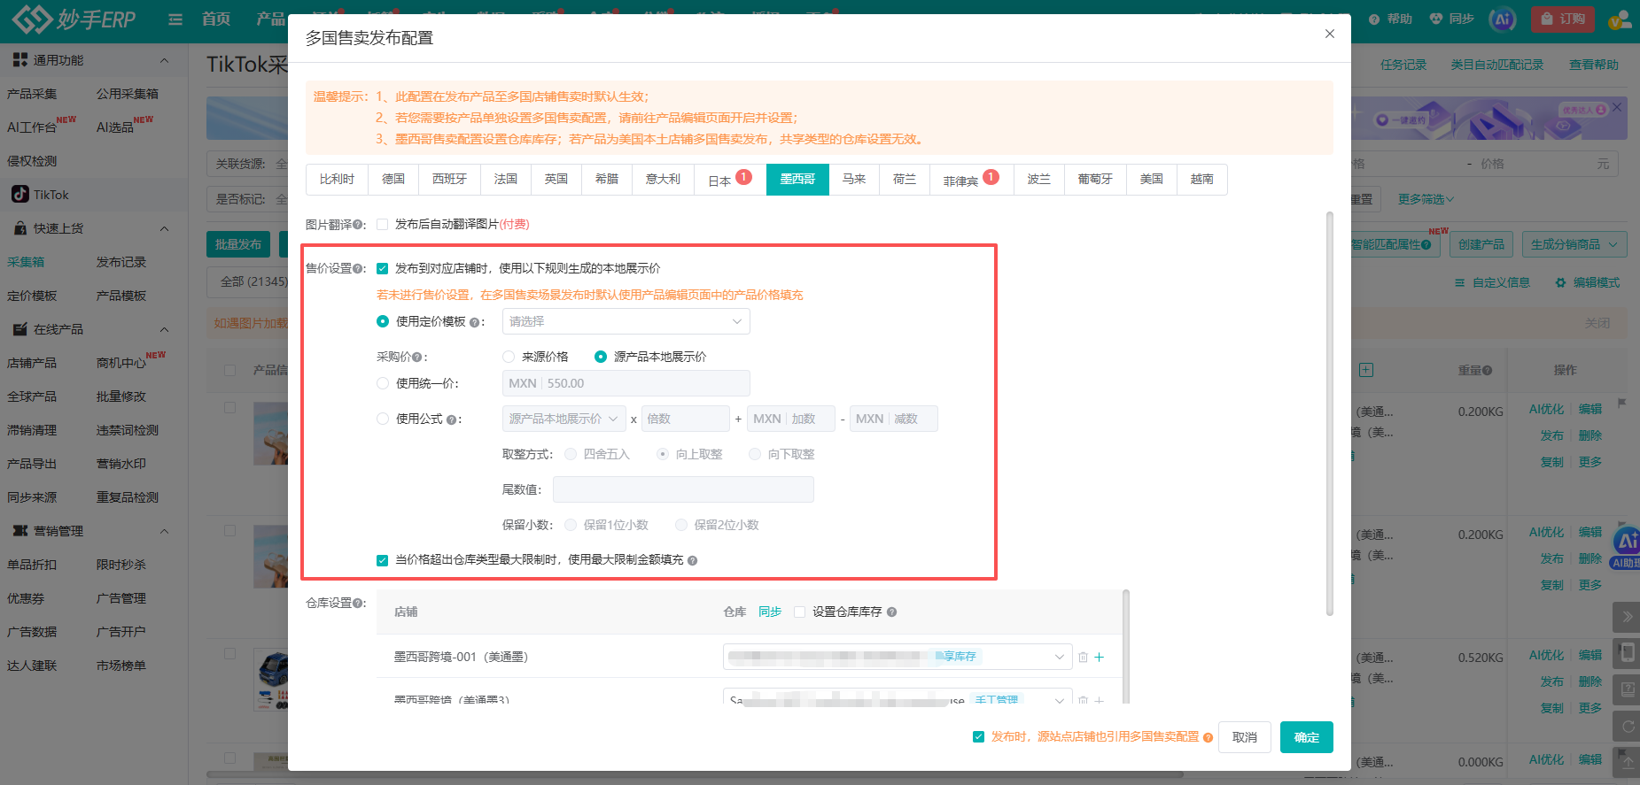The image size is (1640, 785).
Task: Open the 源产品本地展示价 formula dropdown
Action: coord(564,419)
